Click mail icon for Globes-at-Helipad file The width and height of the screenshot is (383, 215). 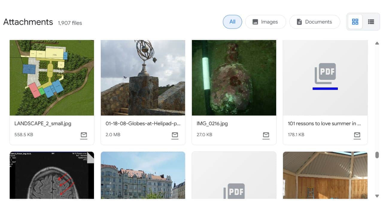[175, 135]
